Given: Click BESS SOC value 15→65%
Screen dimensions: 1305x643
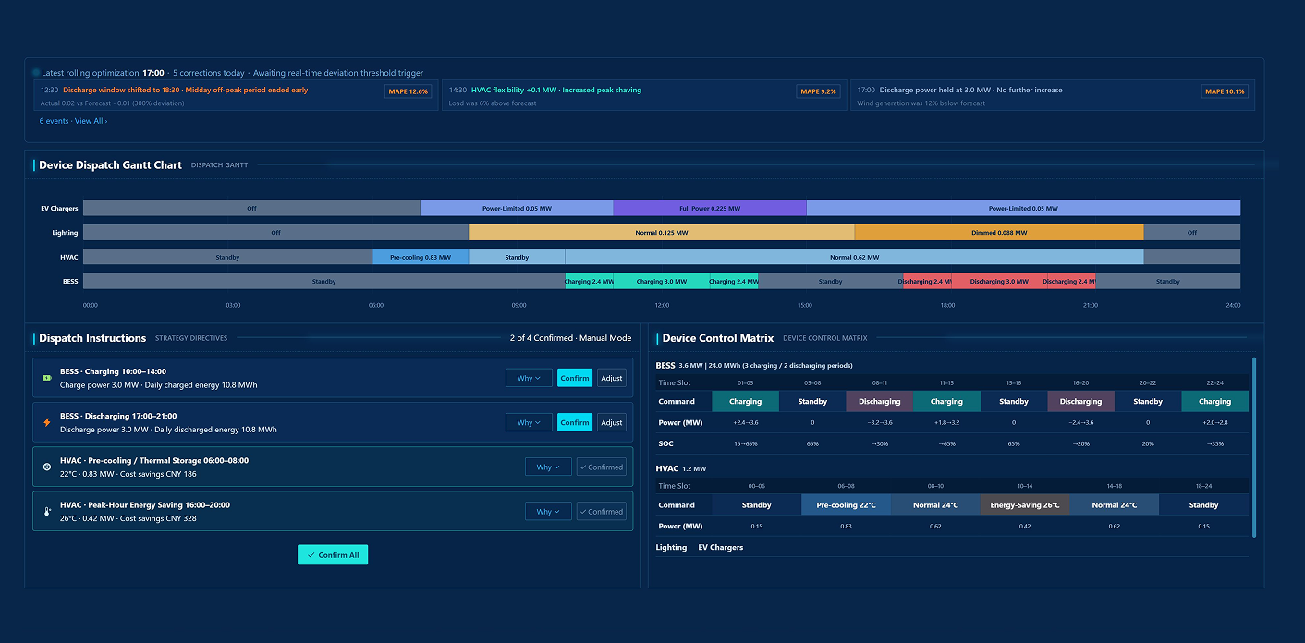Looking at the screenshot, I should click(x=745, y=443).
